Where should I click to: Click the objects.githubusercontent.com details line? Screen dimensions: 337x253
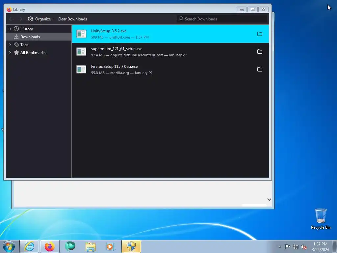tap(139, 55)
